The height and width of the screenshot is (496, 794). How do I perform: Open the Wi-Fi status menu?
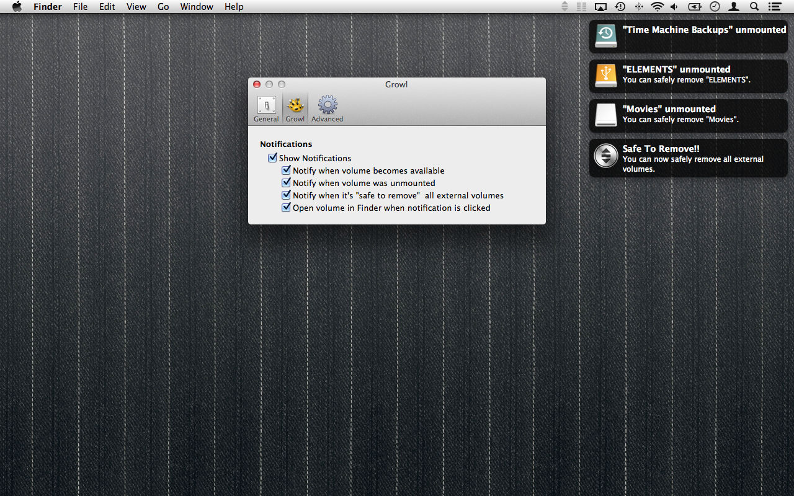pyautogui.click(x=657, y=7)
